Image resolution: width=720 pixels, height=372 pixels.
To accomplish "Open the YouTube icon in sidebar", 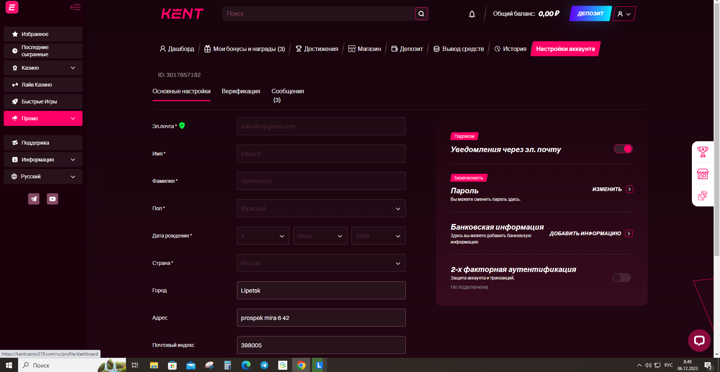I will pyautogui.click(x=52, y=199).
